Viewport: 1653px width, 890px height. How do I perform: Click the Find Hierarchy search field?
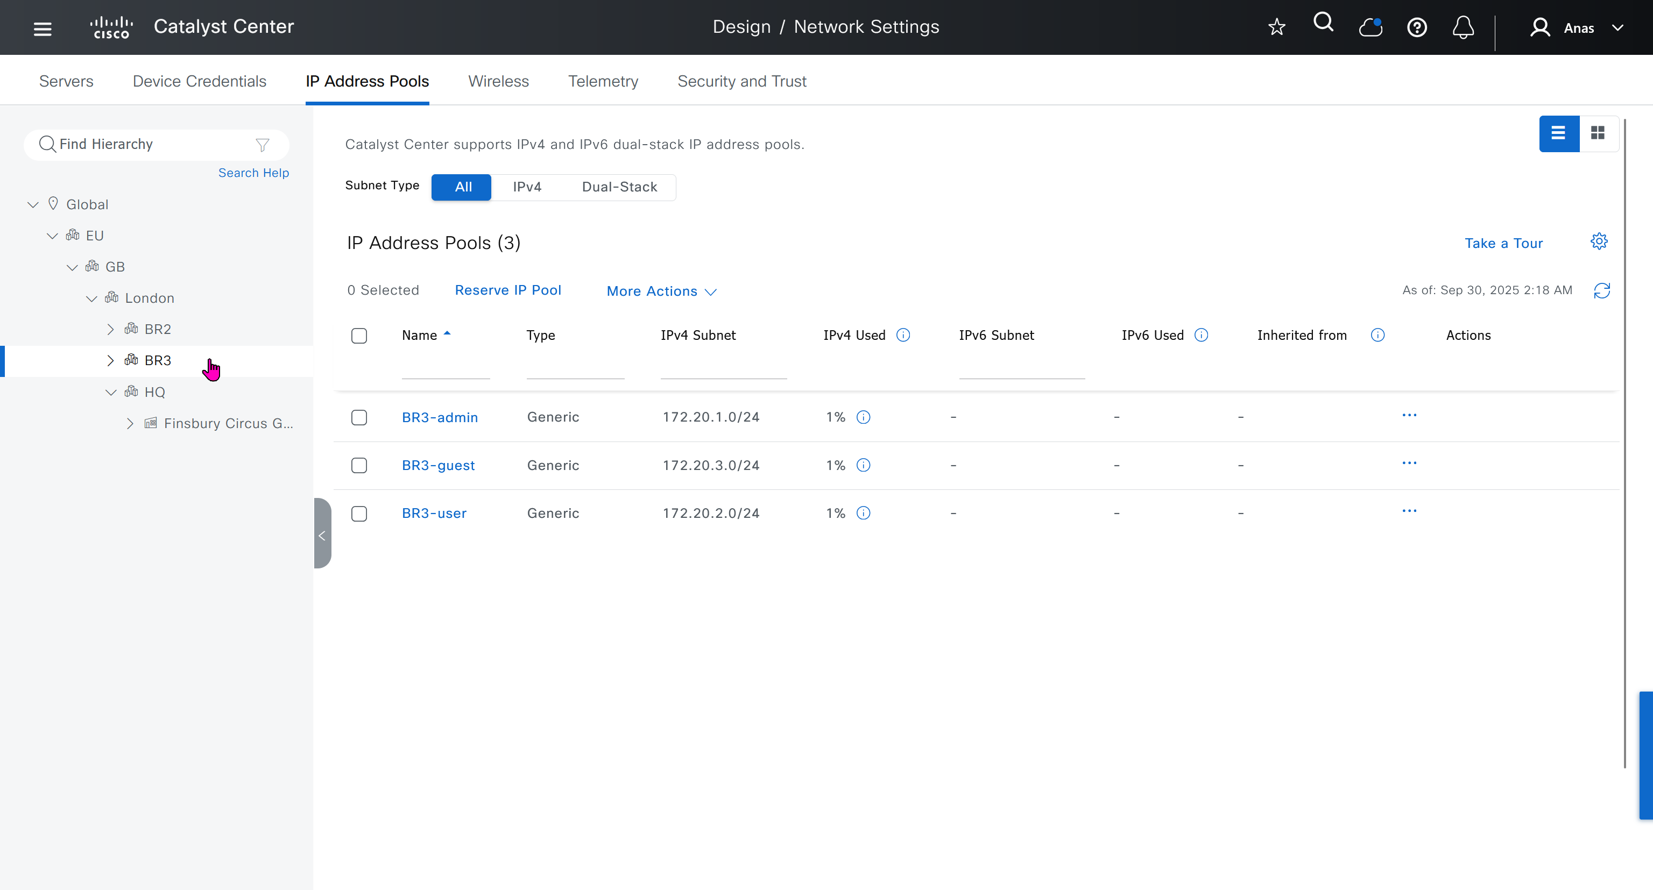(x=151, y=144)
